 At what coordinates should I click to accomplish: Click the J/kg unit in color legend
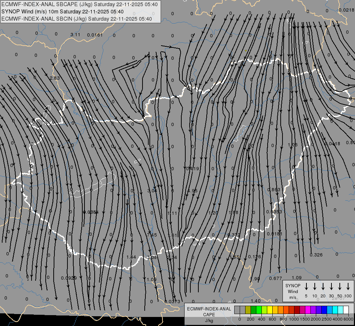(x=209, y=321)
